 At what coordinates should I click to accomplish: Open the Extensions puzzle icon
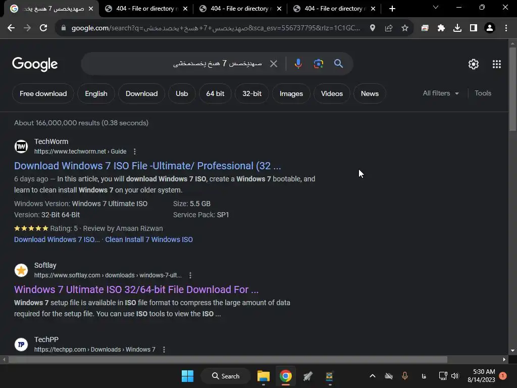coord(441,28)
